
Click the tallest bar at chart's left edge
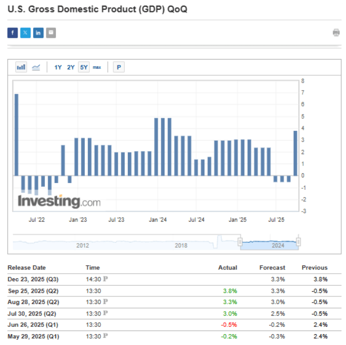(x=17, y=134)
